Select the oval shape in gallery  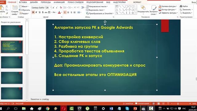[x=130, y=6]
